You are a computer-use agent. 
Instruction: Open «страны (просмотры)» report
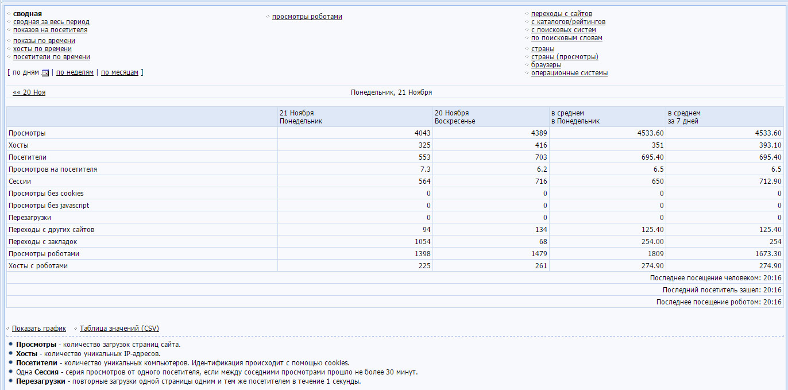coord(564,57)
